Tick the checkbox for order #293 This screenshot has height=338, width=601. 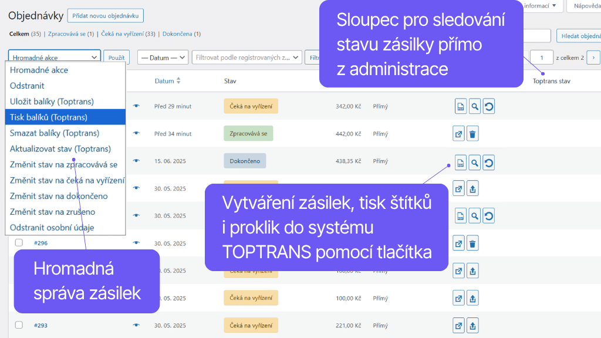pyautogui.click(x=18, y=325)
